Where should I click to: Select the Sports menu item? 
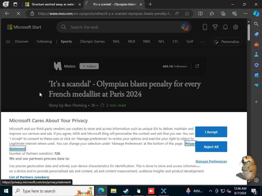[x=66, y=41]
